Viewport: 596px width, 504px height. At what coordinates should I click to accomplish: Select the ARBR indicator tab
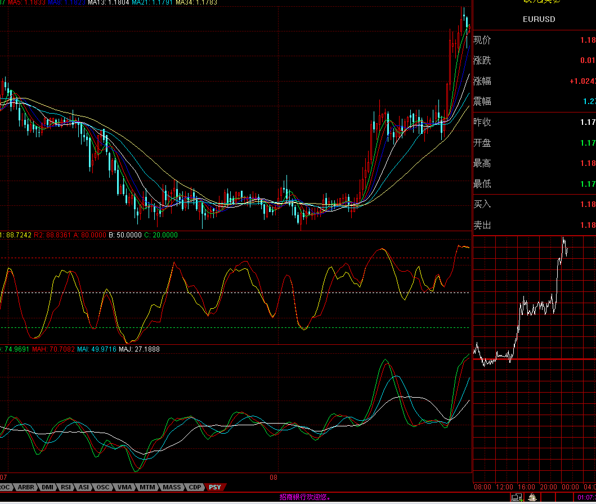point(25,487)
